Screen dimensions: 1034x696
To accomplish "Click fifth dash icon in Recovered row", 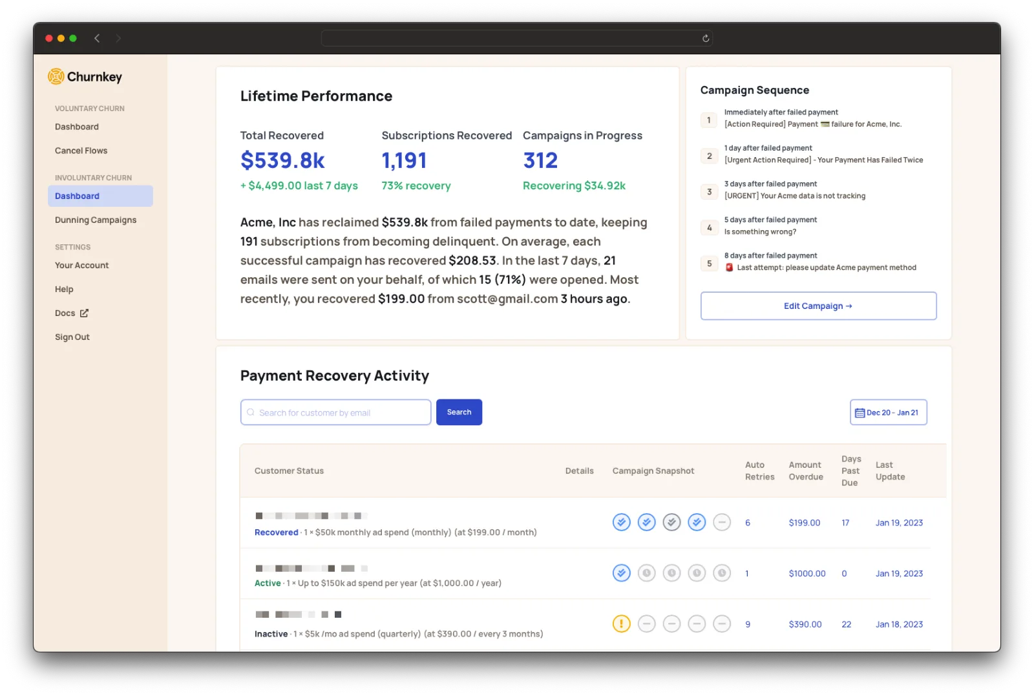I will click(x=722, y=522).
